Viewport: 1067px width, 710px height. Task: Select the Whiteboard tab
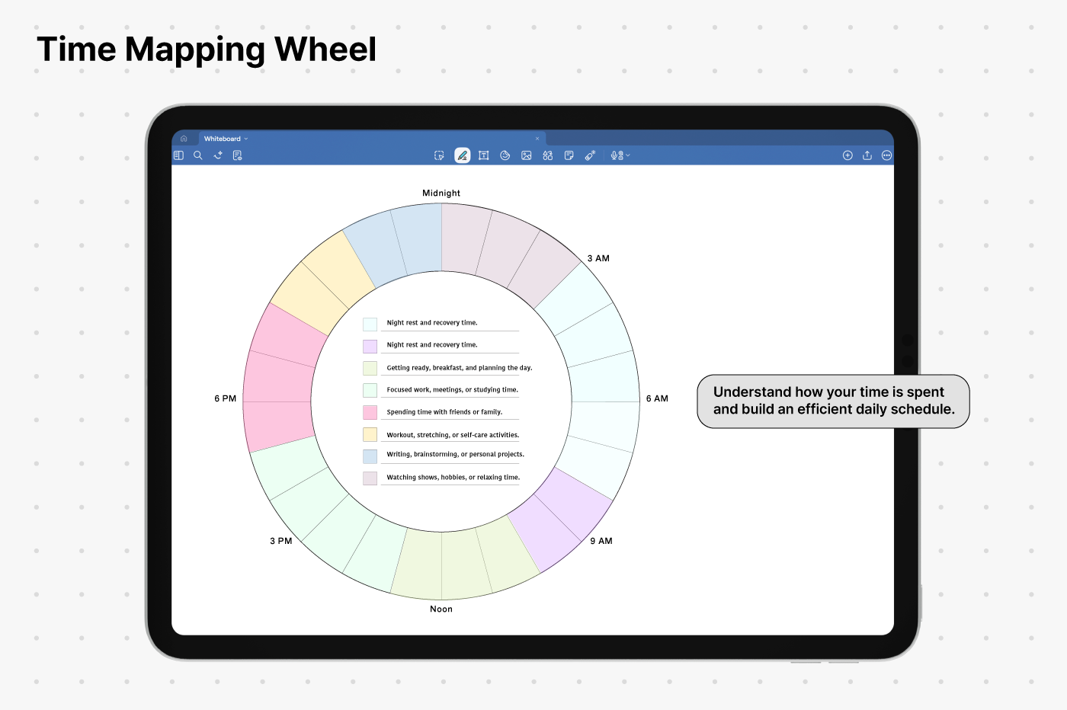(222, 139)
